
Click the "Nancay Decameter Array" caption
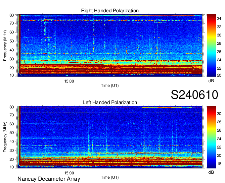pyautogui.click(x=49, y=179)
